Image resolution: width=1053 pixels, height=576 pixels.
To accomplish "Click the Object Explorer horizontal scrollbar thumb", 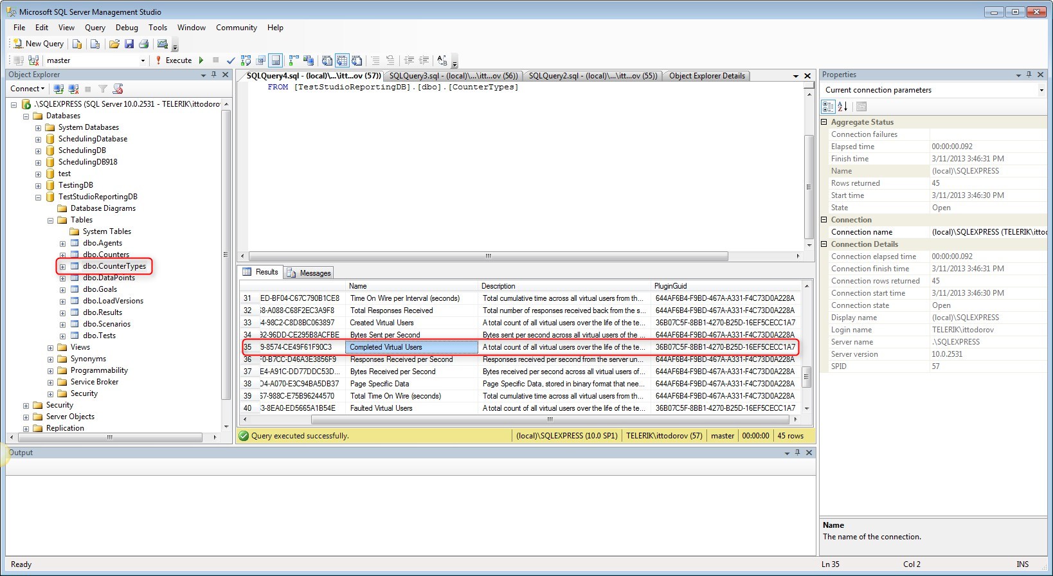I will [x=110, y=437].
